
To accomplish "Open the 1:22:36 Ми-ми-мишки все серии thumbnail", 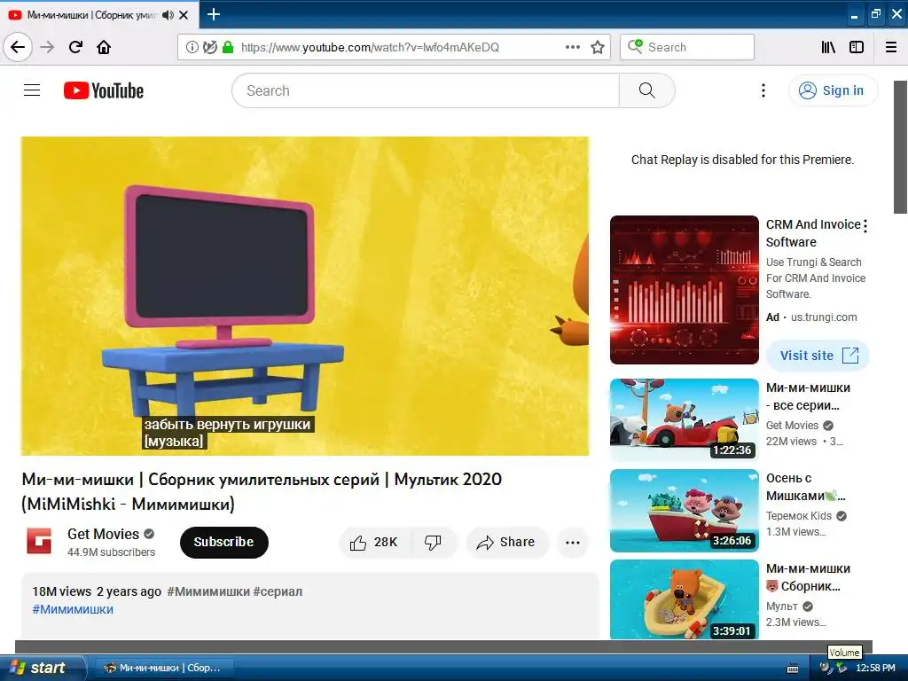I will [x=684, y=419].
